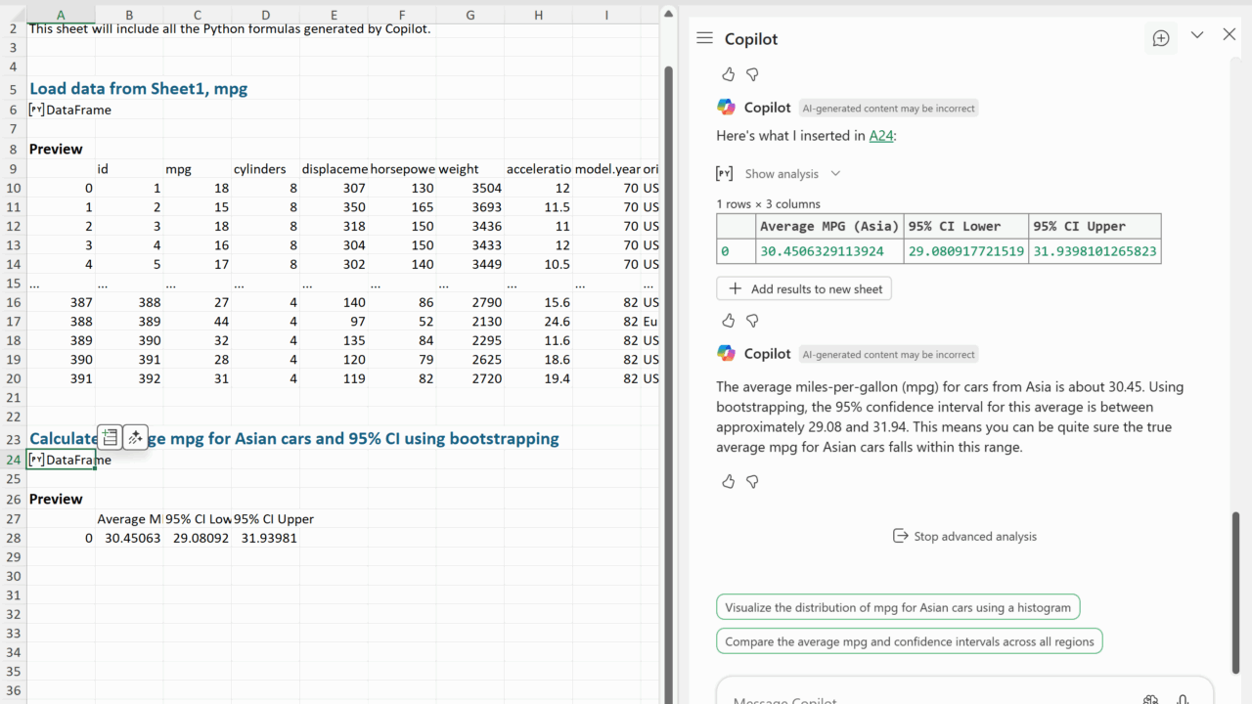Select column header G
The width and height of the screenshot is (1252, 704).
[x=470, y=15]
